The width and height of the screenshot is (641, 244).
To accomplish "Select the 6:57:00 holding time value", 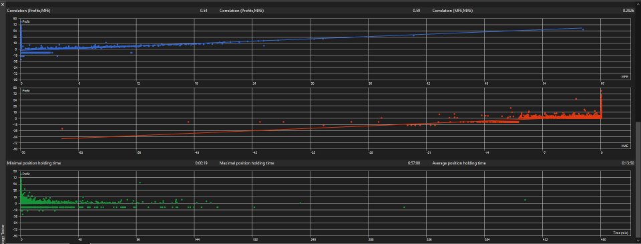I will (x=414, y=163).
